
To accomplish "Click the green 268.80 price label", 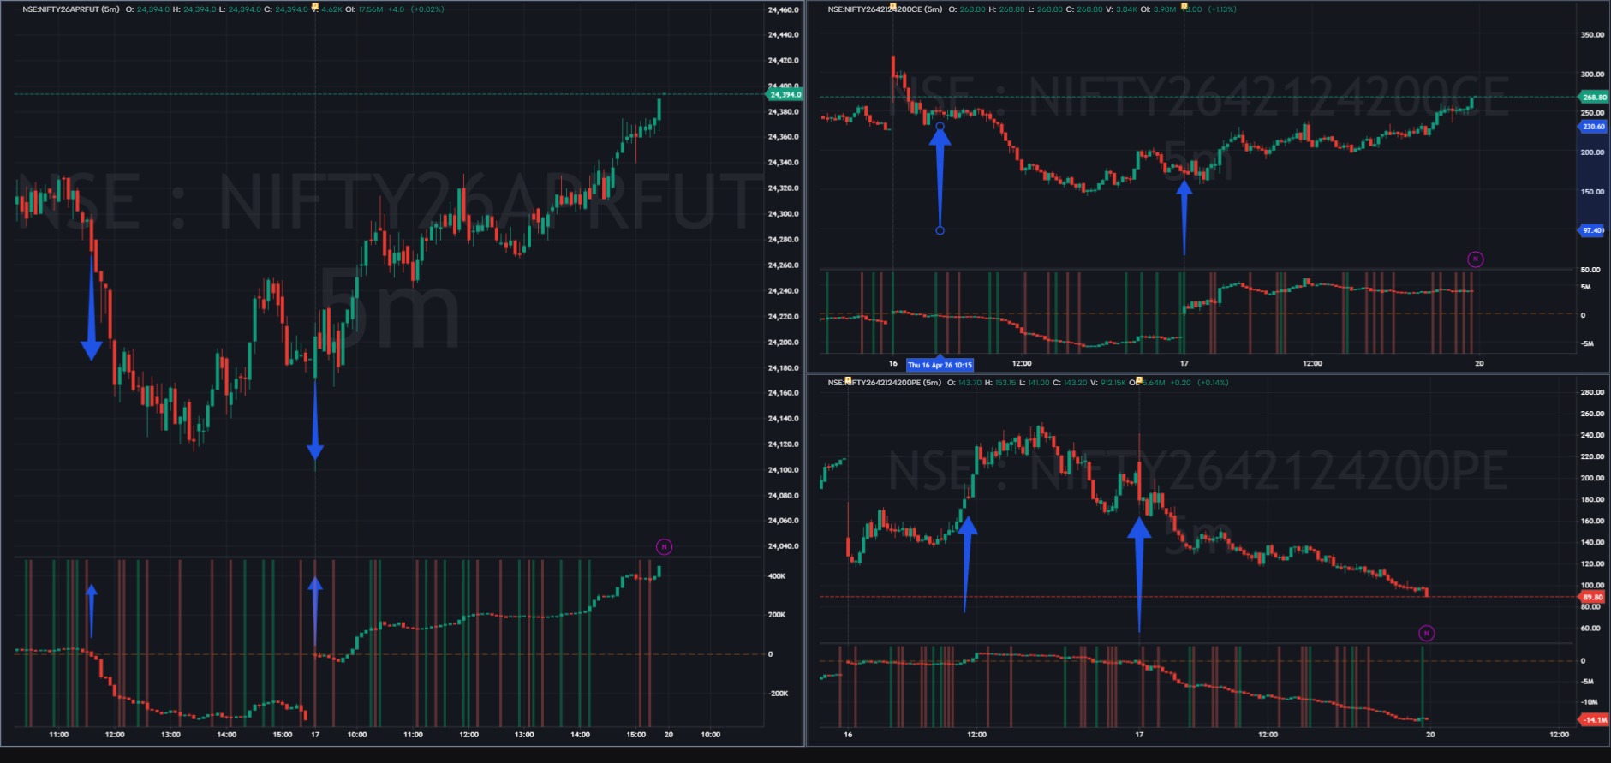I will point(1594,98).
